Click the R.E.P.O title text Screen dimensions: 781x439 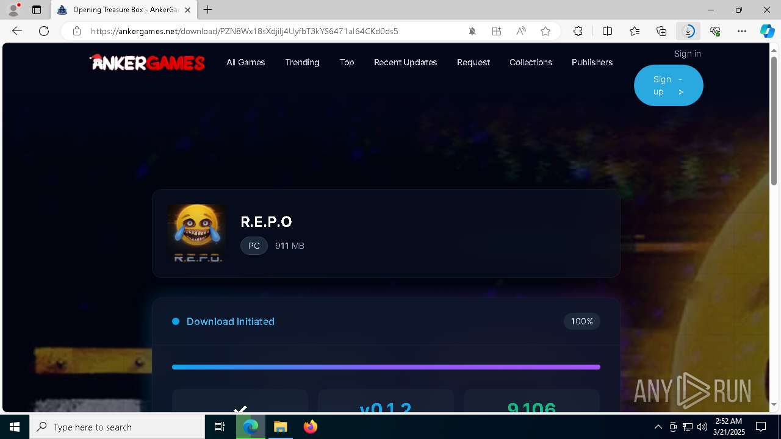[266, 221]
